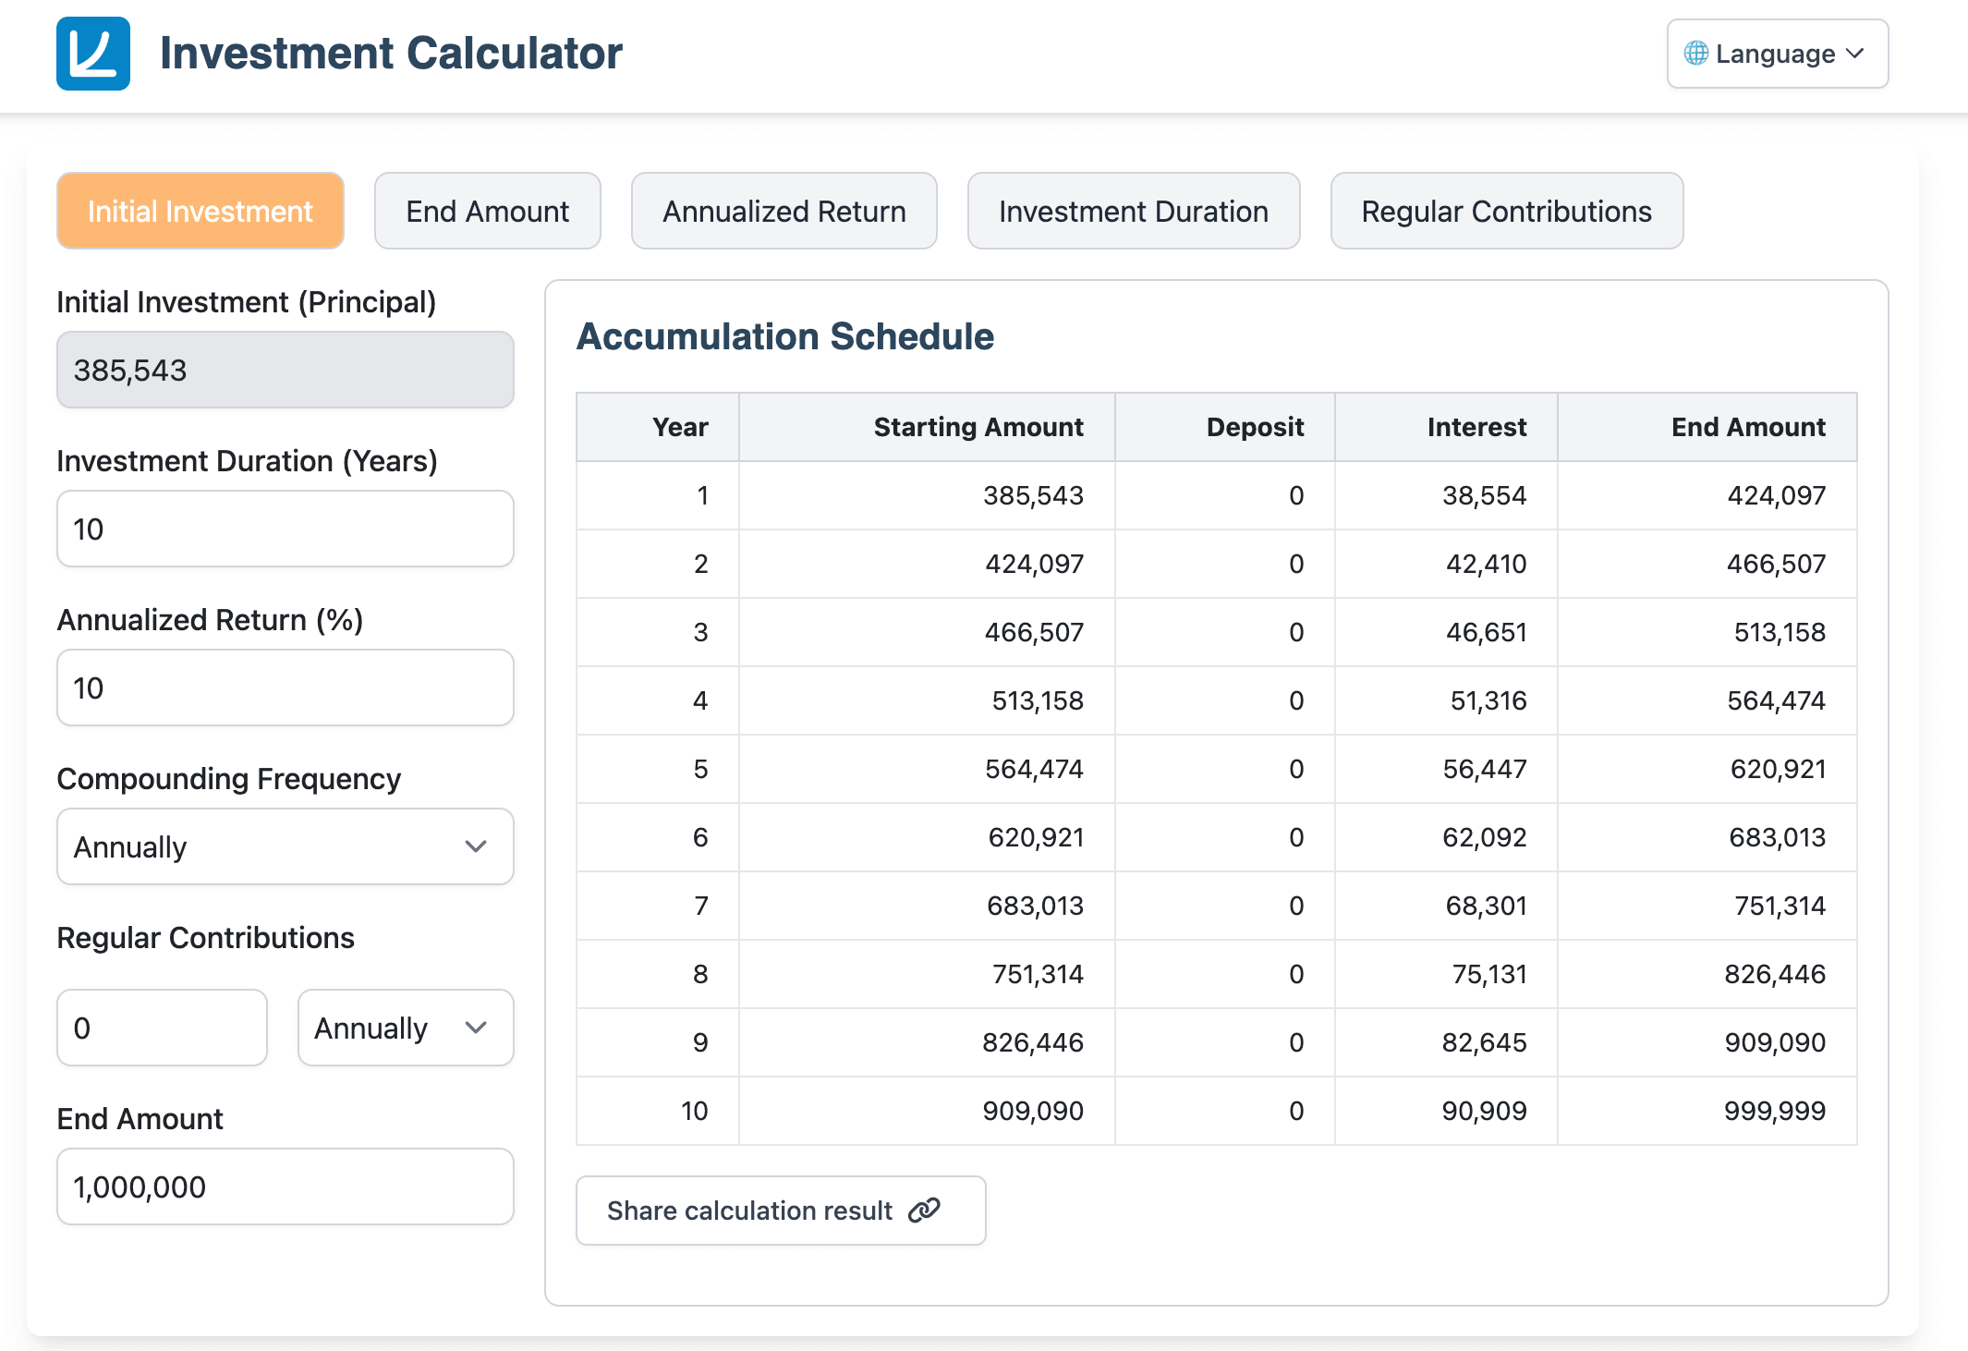Open the Language menu
The image size is (1968, 1351).
click(x=1776, y=54)
